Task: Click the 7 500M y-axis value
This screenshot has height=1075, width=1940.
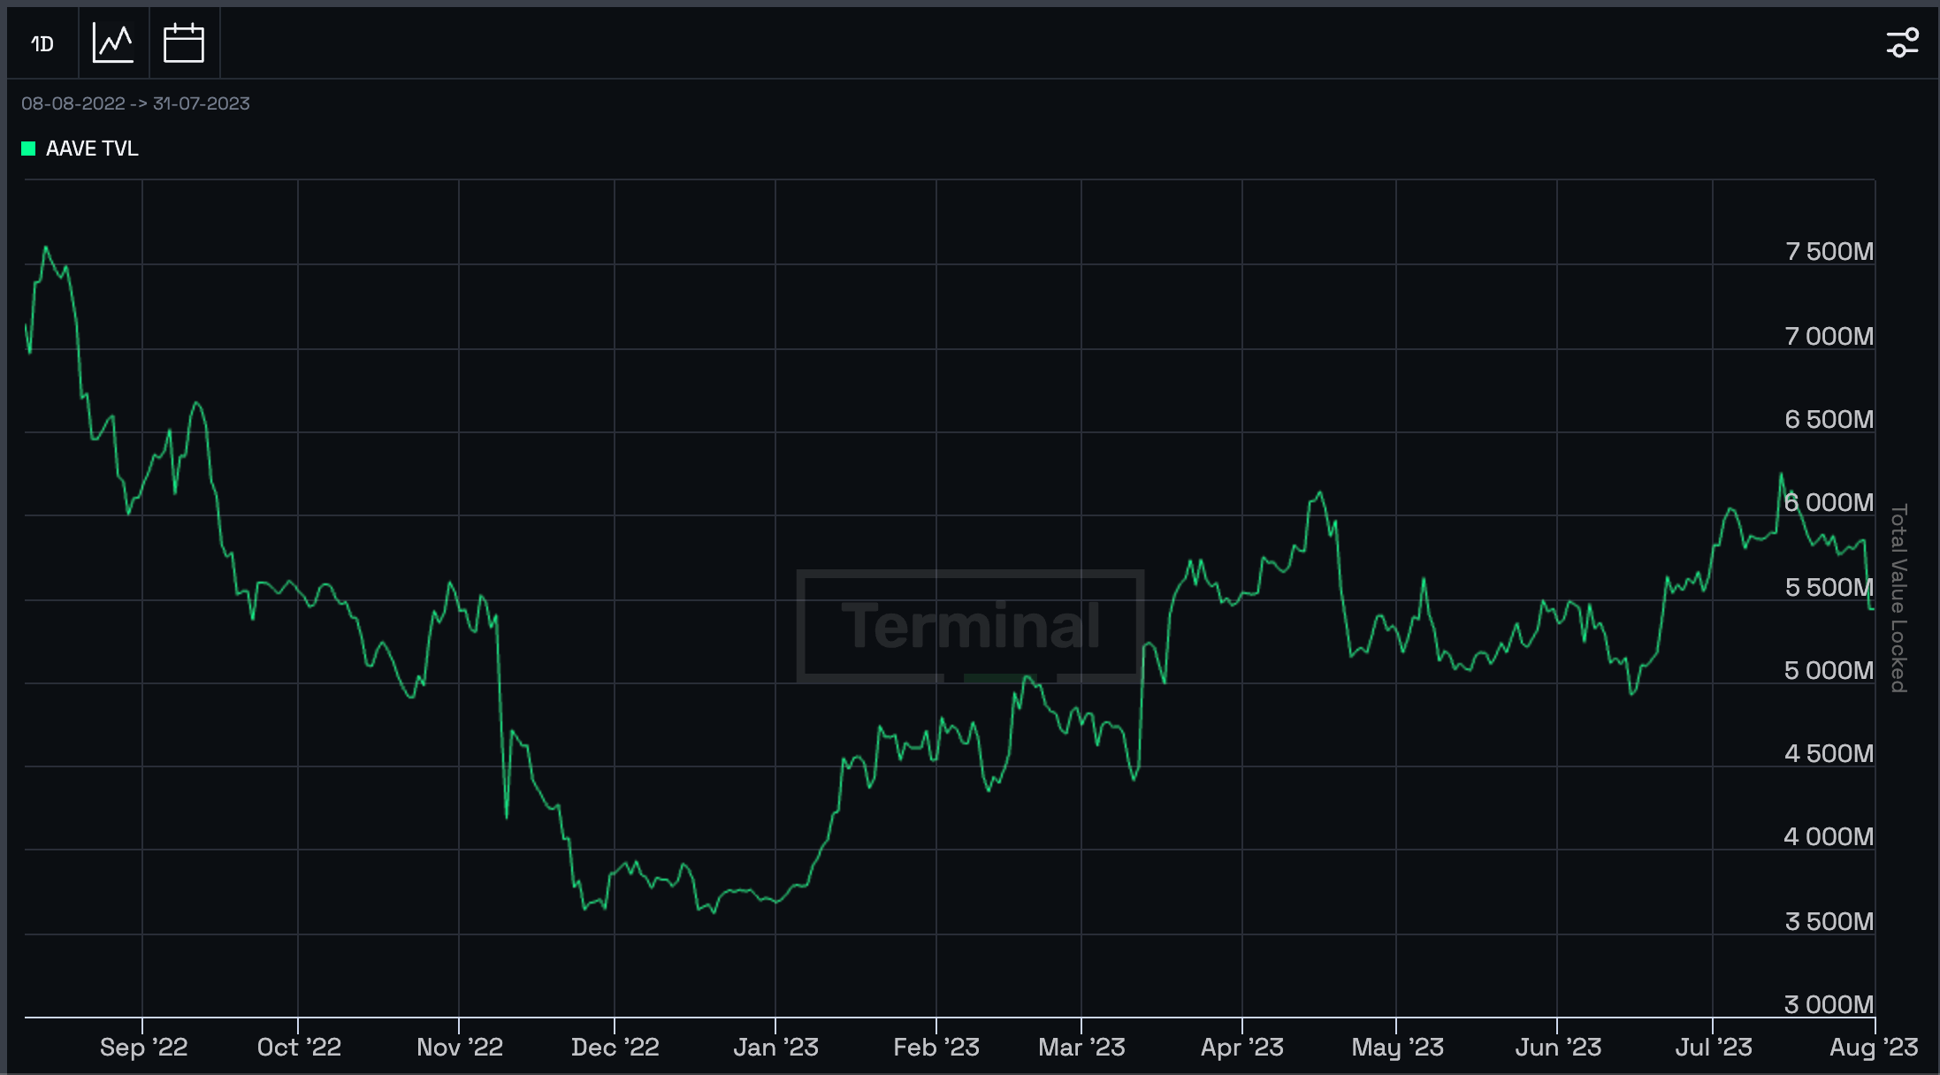Action: pyautogui.click(x=1829, y=252)
